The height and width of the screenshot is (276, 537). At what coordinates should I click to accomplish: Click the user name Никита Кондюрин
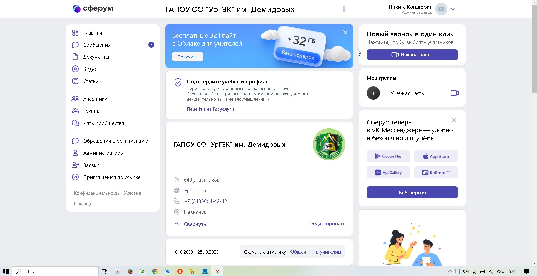tap(410, 7)
